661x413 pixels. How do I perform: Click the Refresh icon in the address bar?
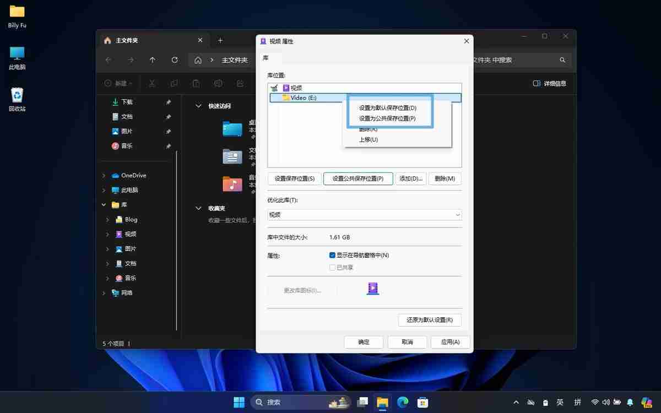coord(175,60)
